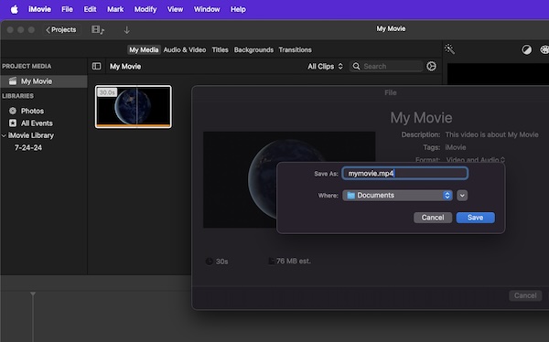The height and width of the screenshot is (342, 549).
Task: Open the color correction palette icon
Action: [x=544, y=49]
